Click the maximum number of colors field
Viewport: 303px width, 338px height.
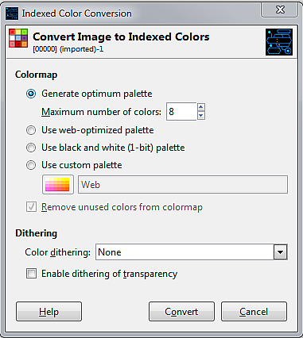181,112
